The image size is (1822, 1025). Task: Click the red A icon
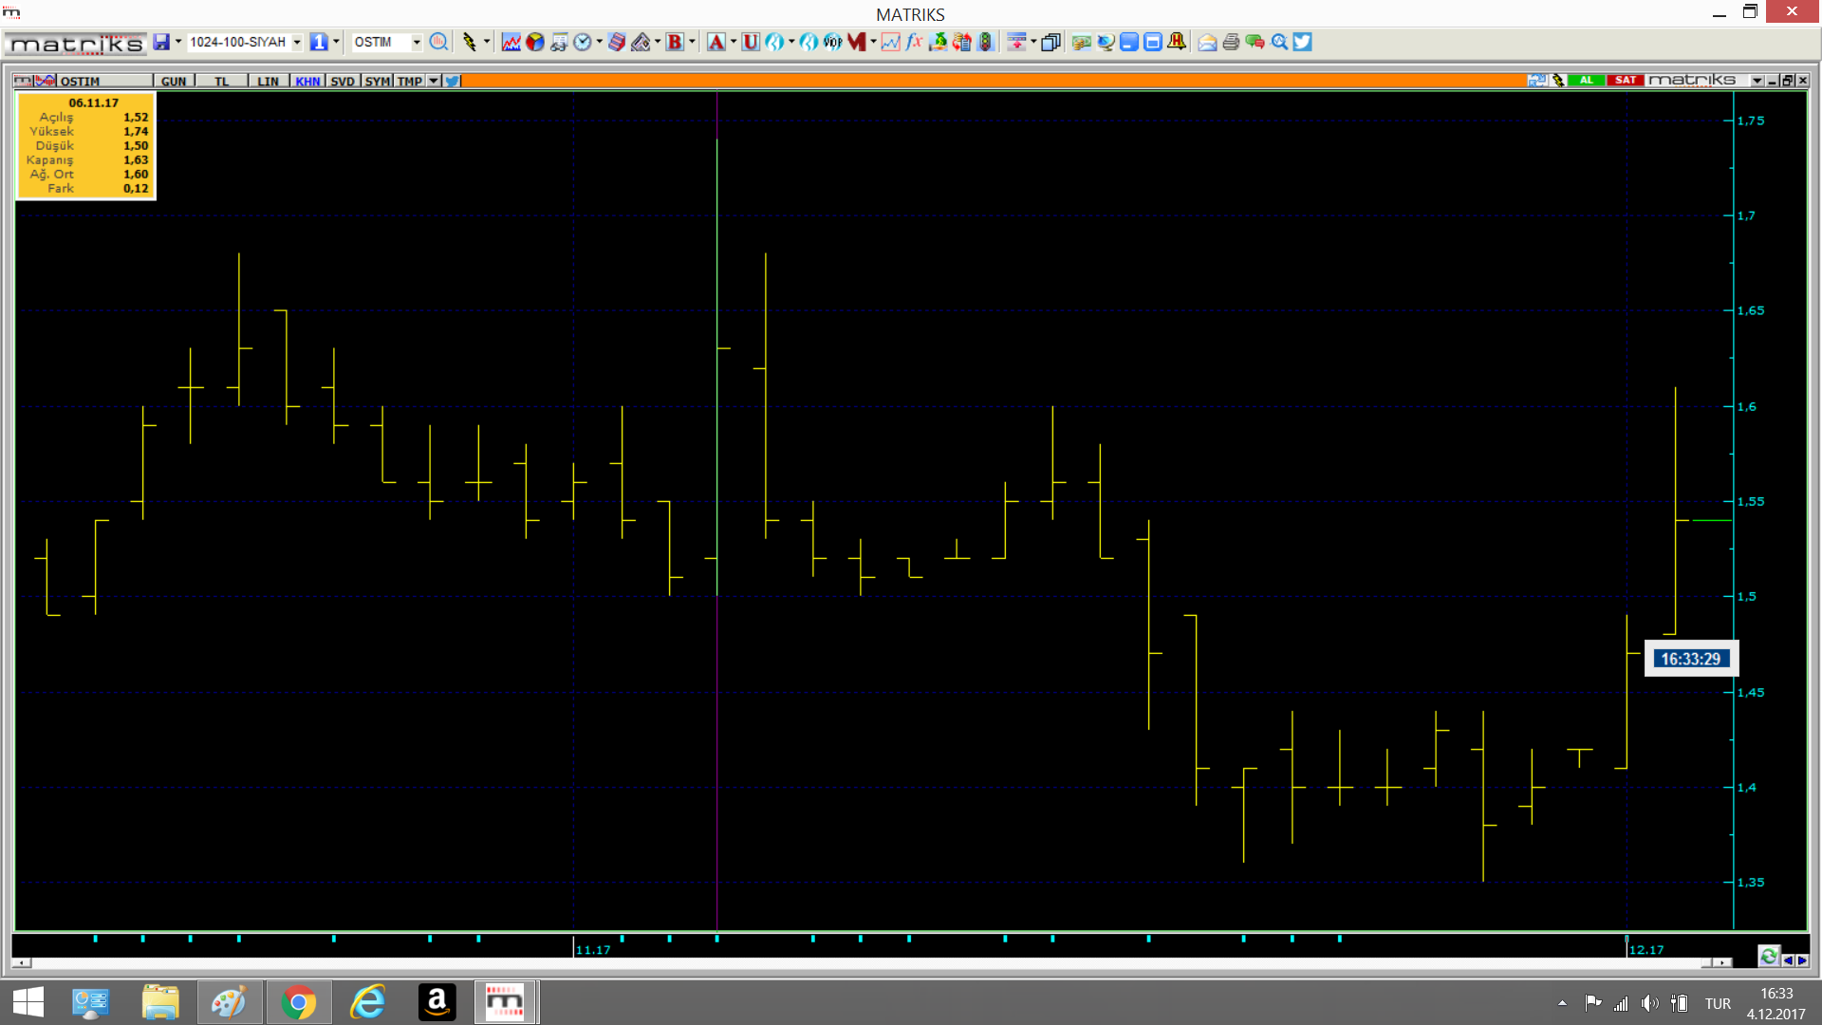(x=716, y=42)
